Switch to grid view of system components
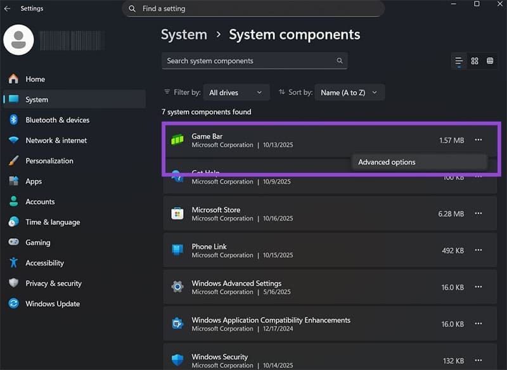507x370 pixels. click(x=474, y=61)
